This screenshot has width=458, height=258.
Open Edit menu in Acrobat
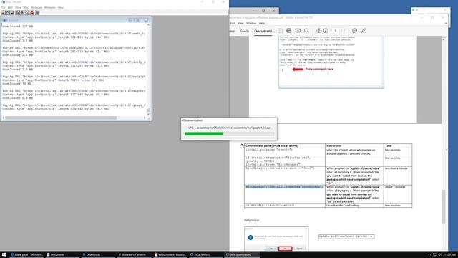(x=233, y=23)
